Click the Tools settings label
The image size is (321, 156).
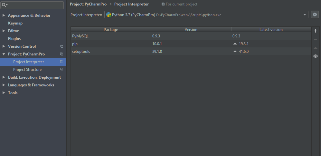coord(13,93)
